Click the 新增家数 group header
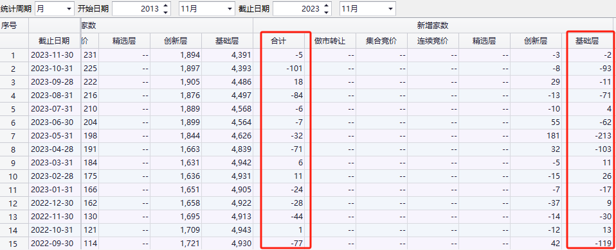Viewport: 616px width, 250px height. pos(433,26)
